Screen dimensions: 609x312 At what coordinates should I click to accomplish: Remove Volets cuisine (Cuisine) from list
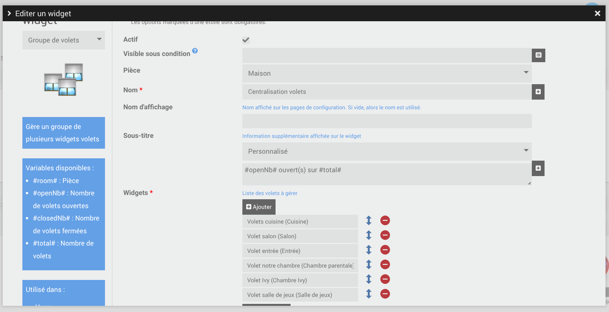pyautogui.click(x=385, y=220)
